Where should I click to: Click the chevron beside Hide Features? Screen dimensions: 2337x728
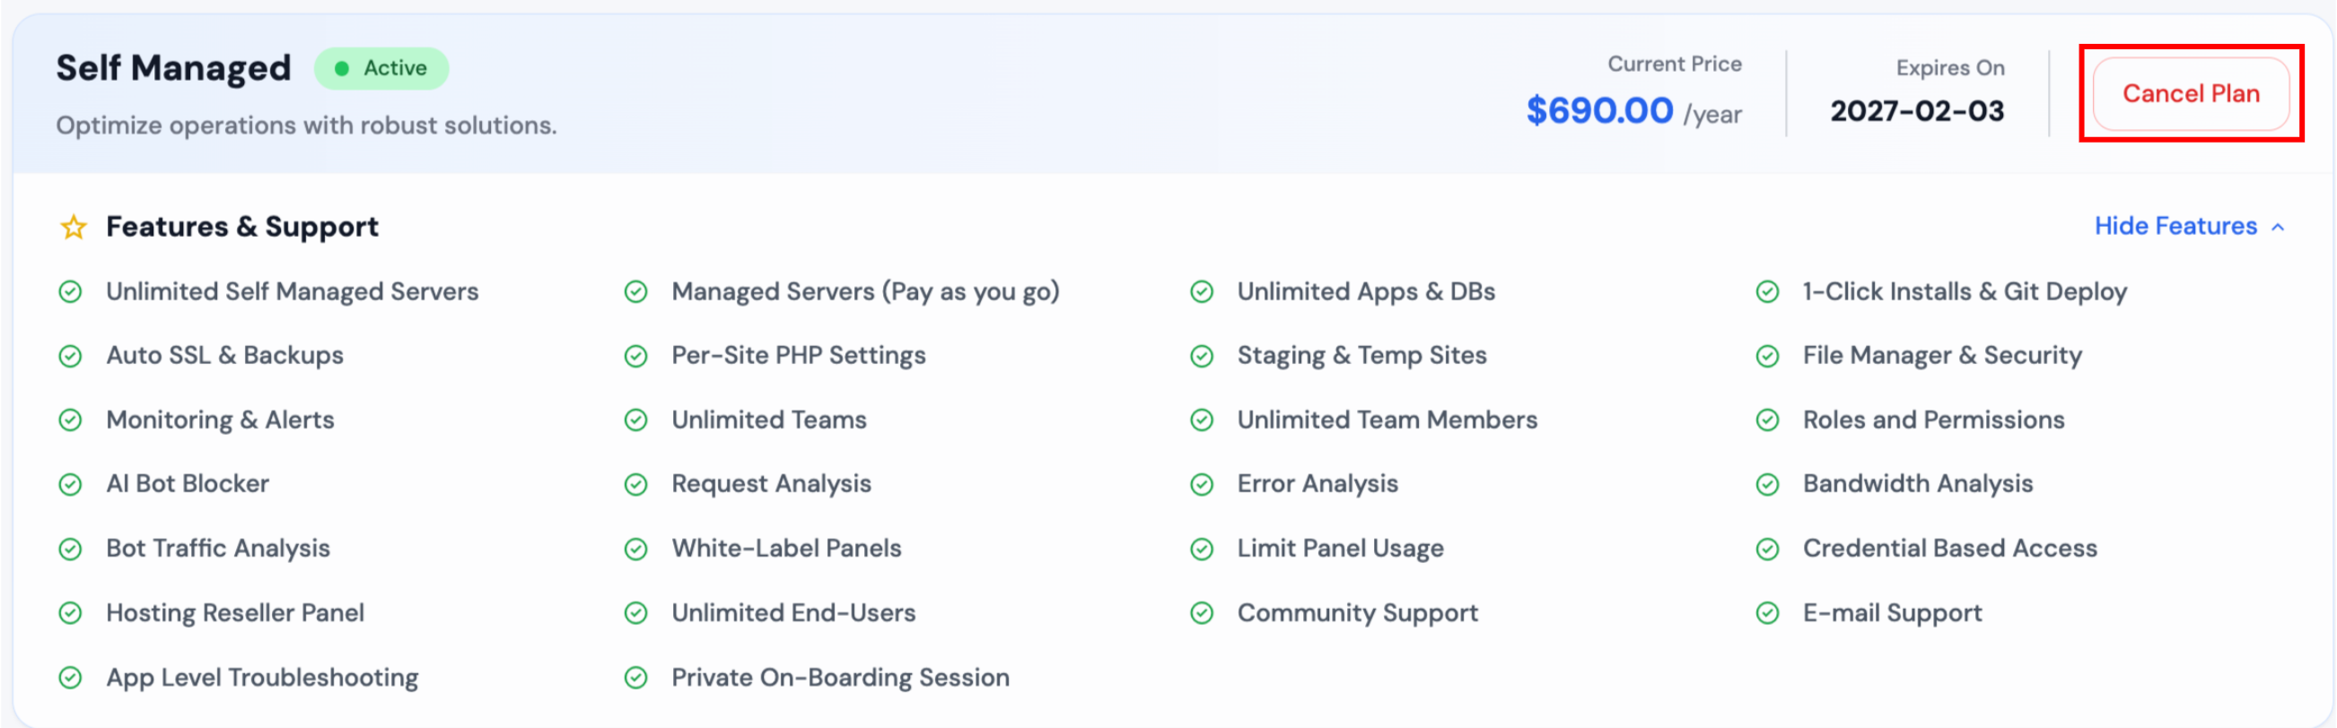click(2277, 228)
